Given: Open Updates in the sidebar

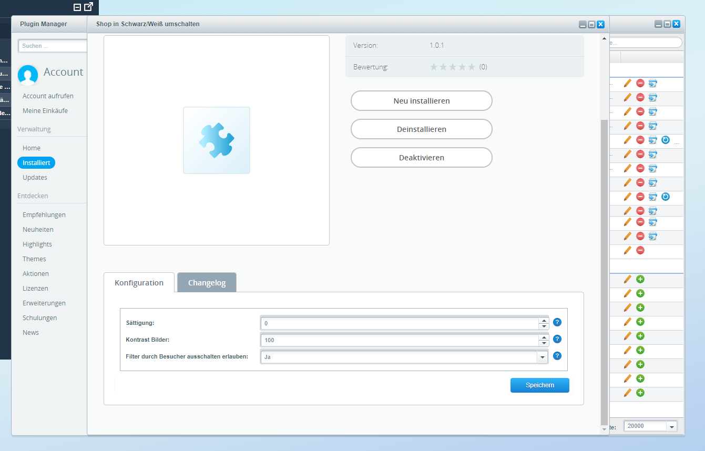Looking at the screenshot, I should pyautogui.click(x=35, y=177).
